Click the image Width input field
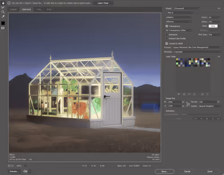The height and width of the screenshot is (175, 224). [174, 102]
